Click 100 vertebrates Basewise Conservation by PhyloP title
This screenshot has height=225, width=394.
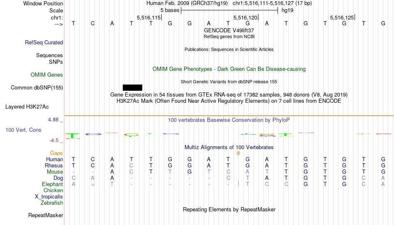pyautogui.click(x=229, y=120)
